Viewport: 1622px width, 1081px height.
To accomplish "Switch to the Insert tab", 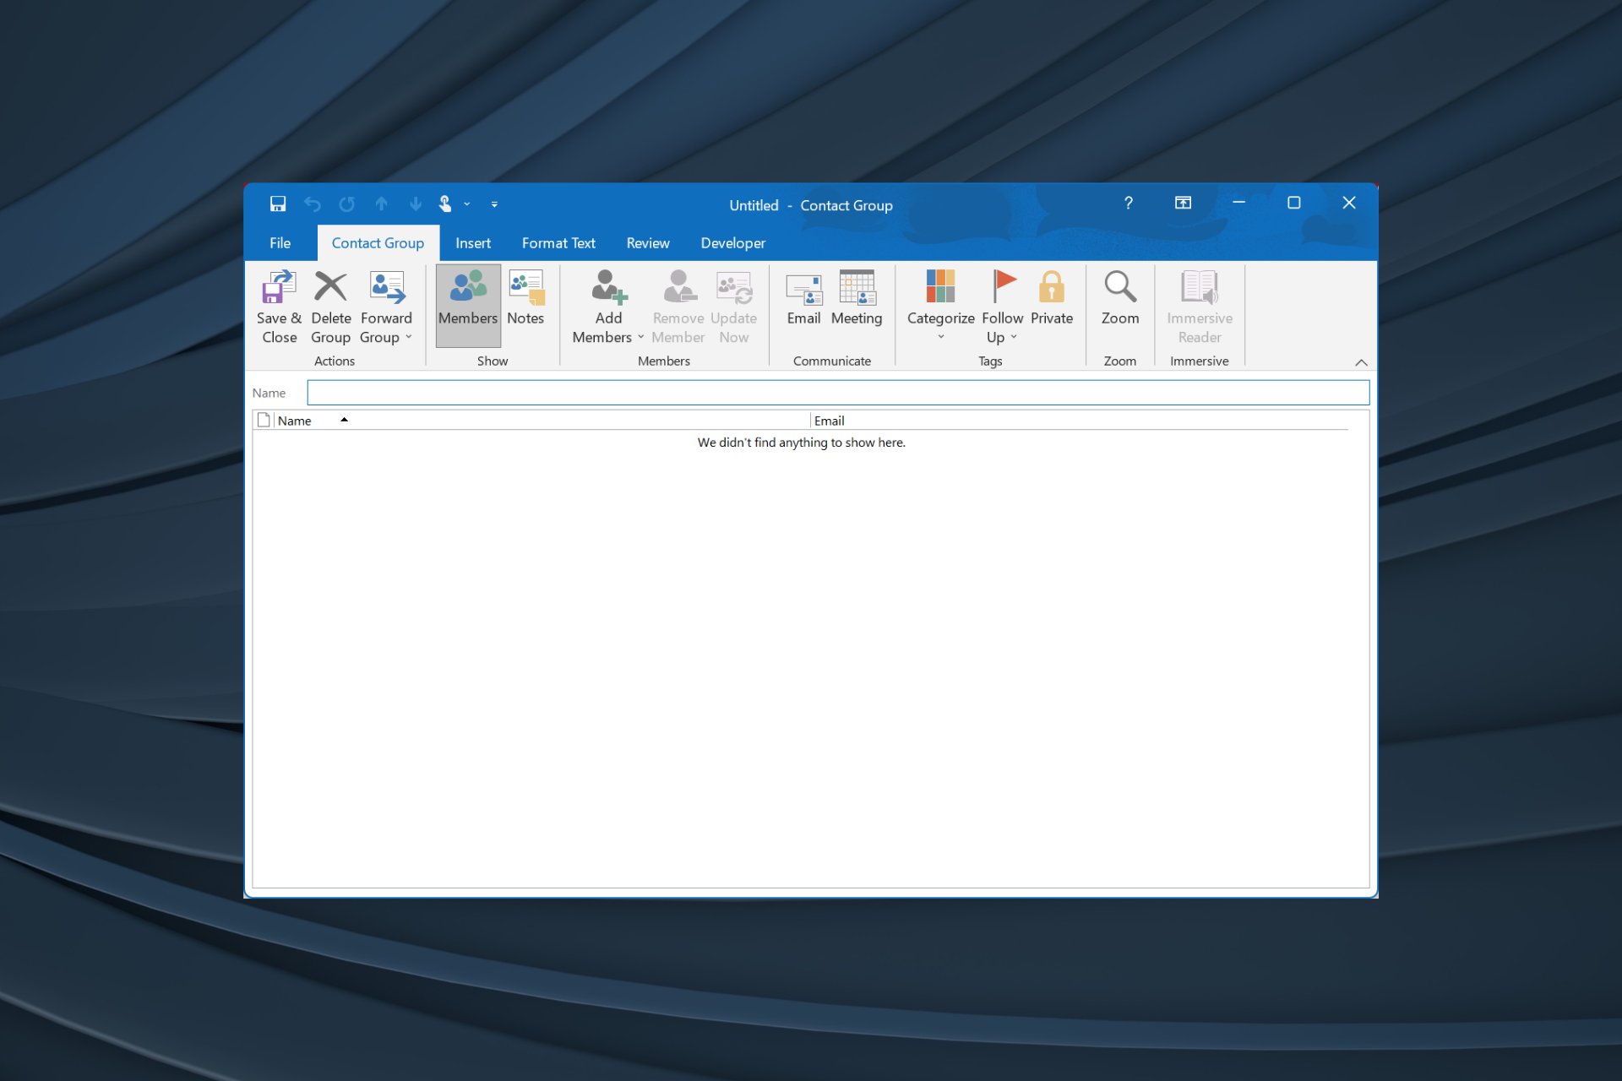I will click(473, 243).
